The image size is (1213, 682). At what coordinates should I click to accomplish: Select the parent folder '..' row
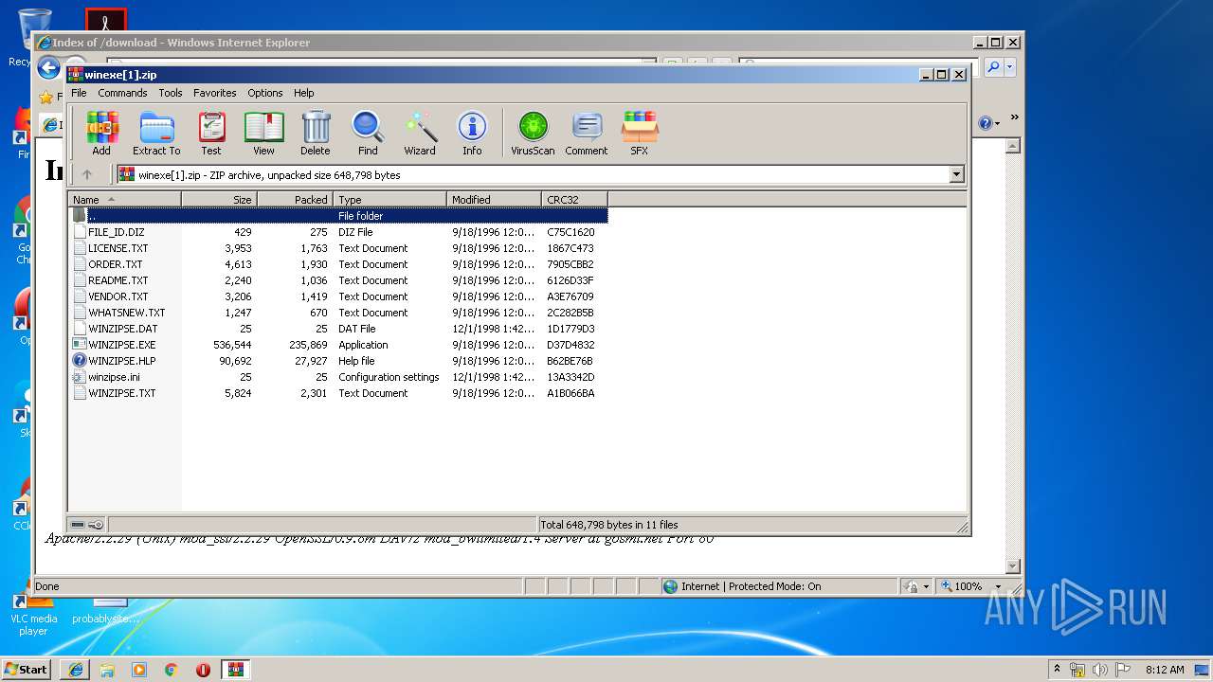[338, 216]
